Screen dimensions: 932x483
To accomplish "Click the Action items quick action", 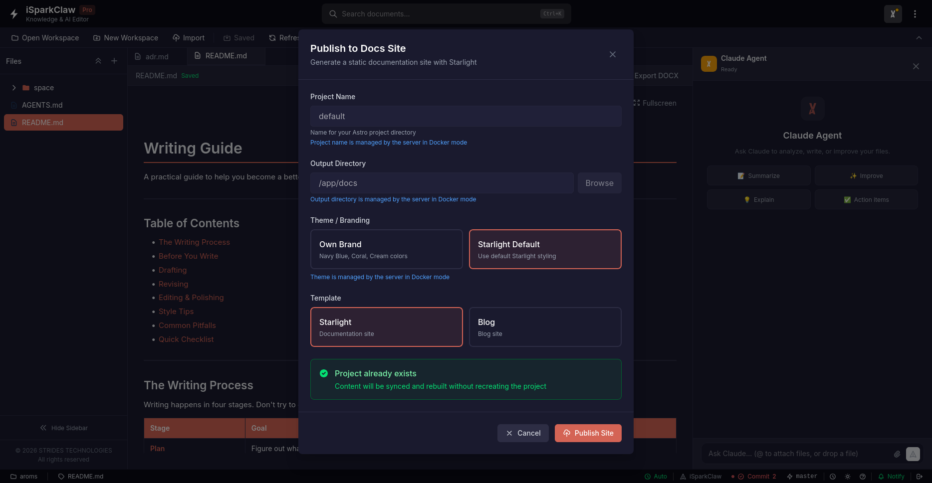I will pyautogui.click(x=867, y=200).
